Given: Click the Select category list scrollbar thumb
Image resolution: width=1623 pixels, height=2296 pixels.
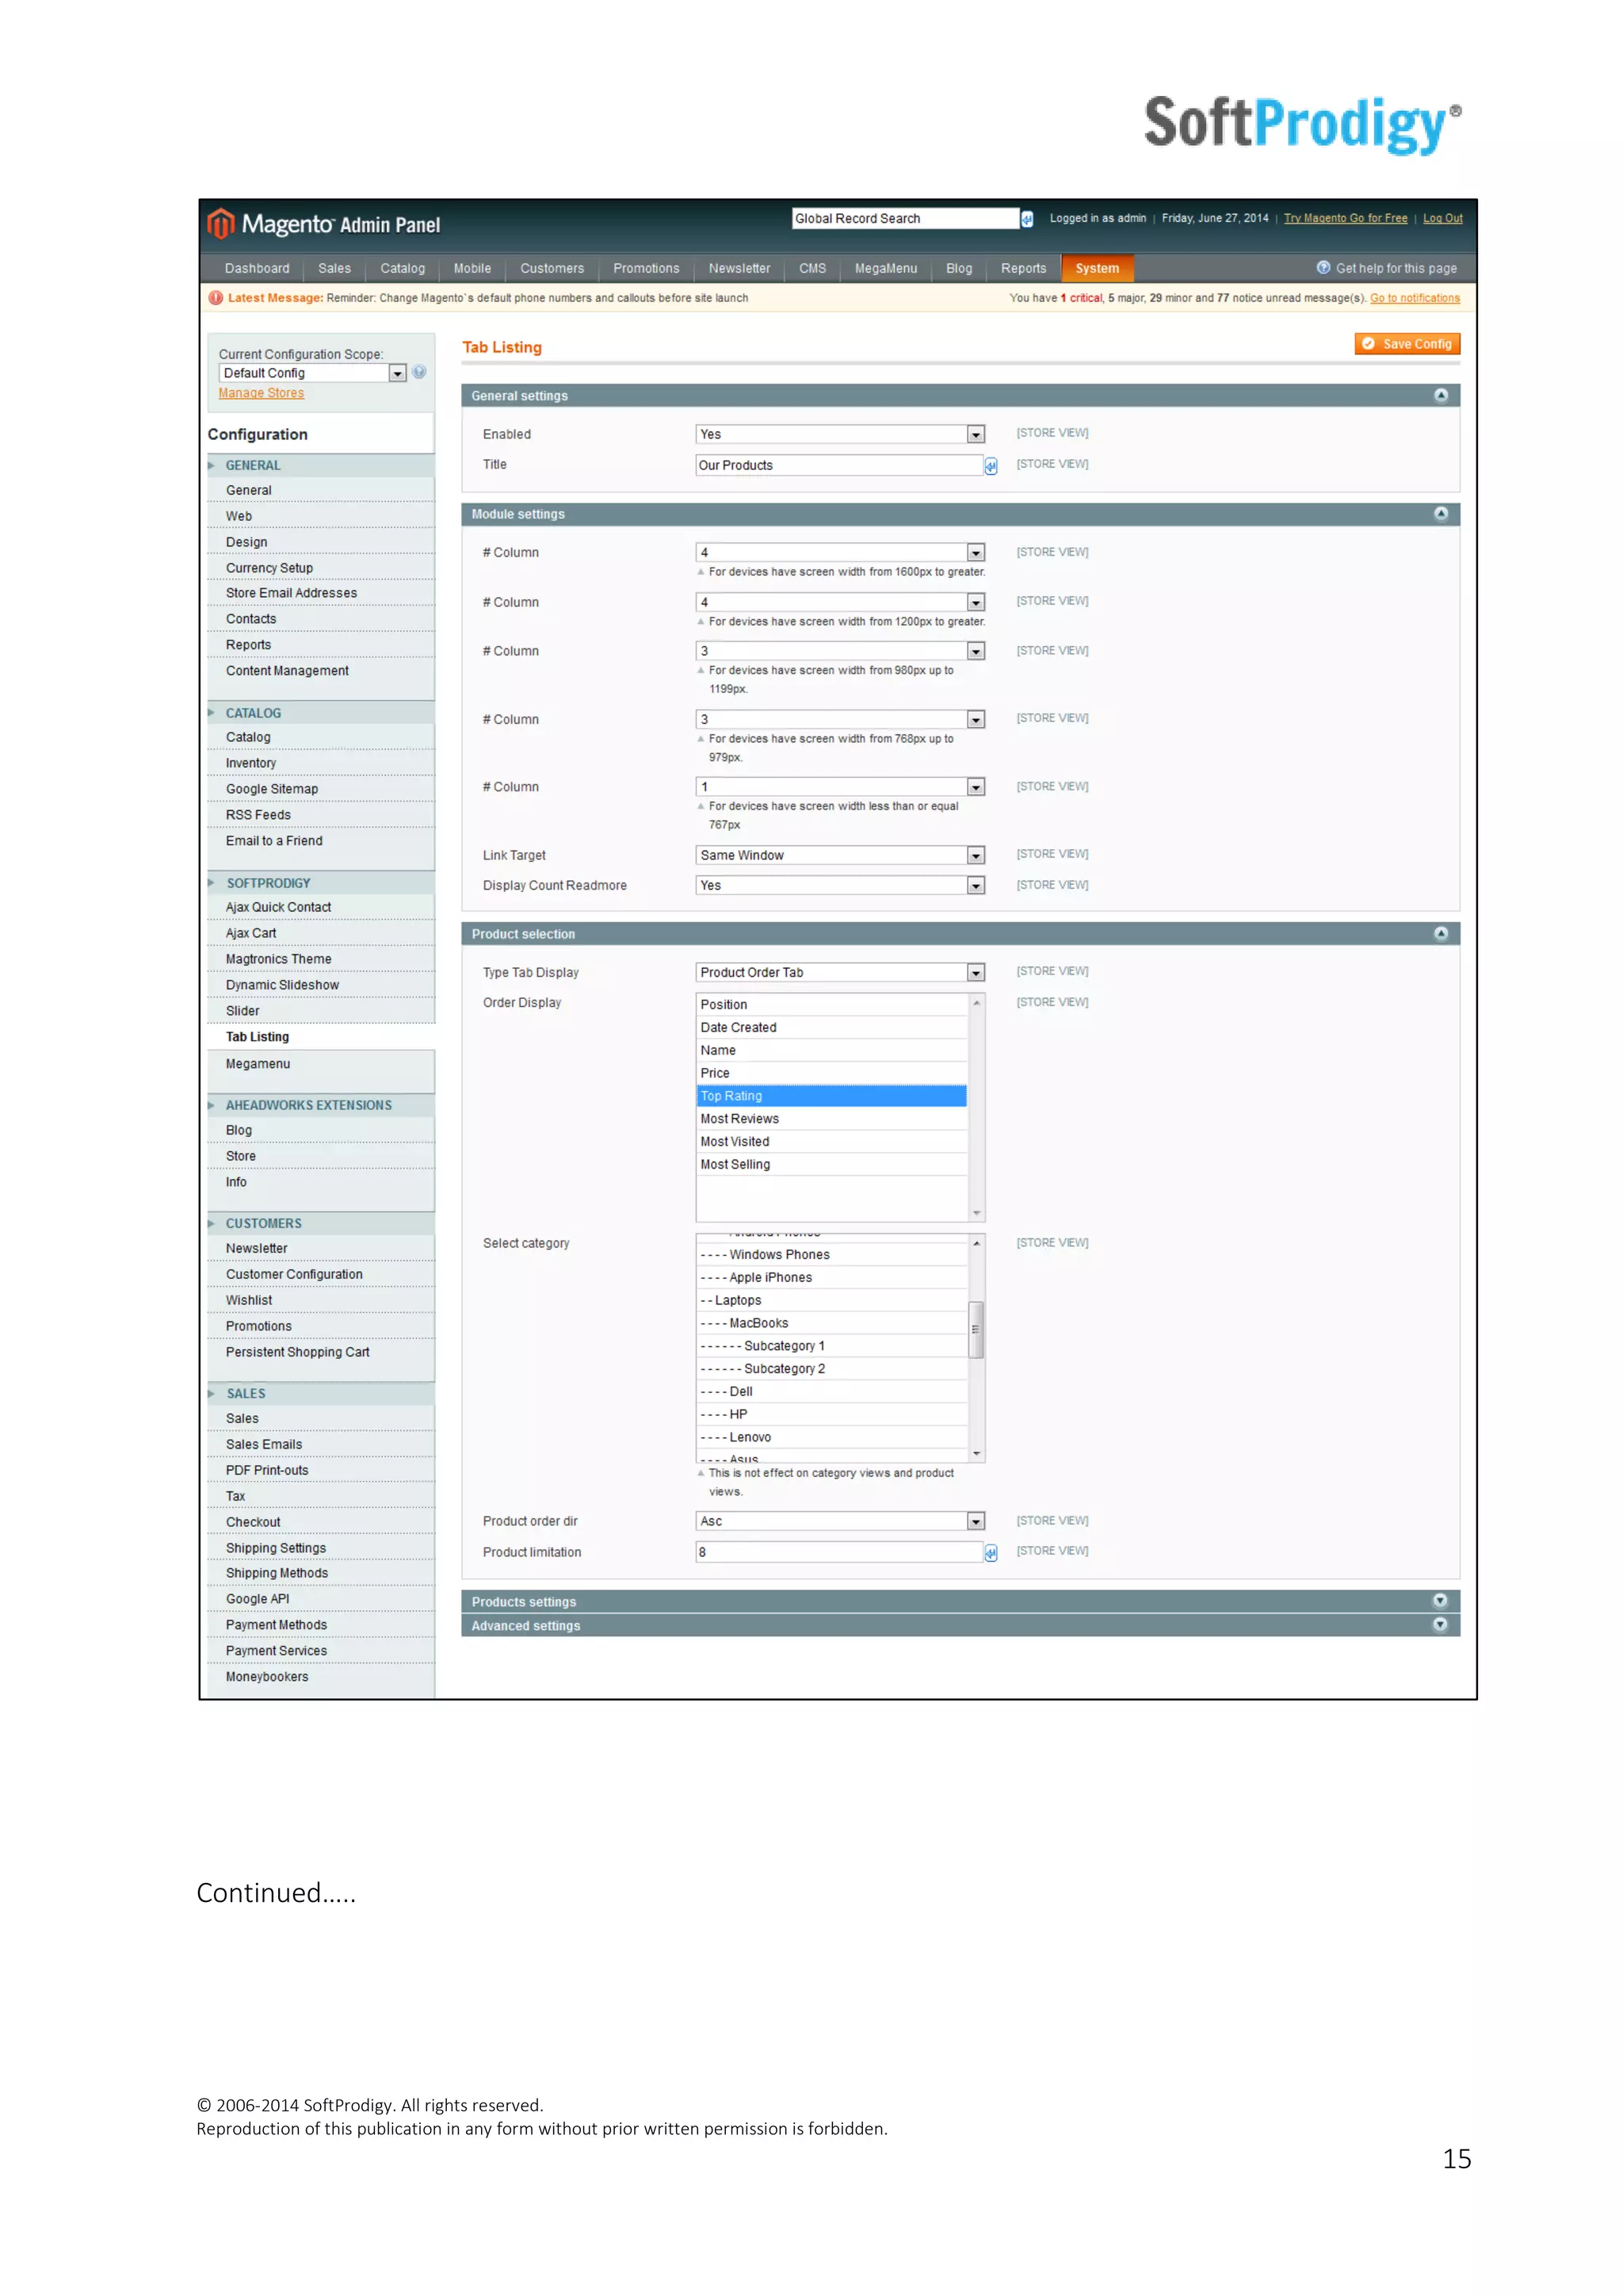Looking at the screenshot, I should [x=976, y=1329].
